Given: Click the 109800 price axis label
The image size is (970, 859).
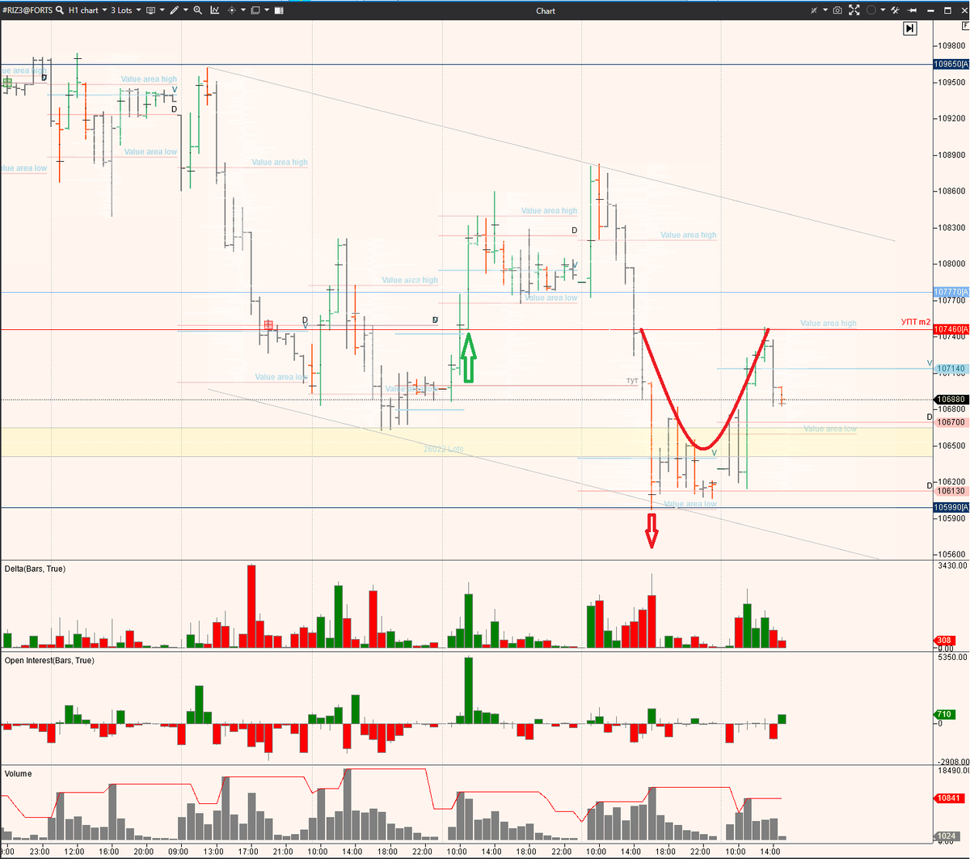Looking at the screenshot, I should (x=952, y=46).
